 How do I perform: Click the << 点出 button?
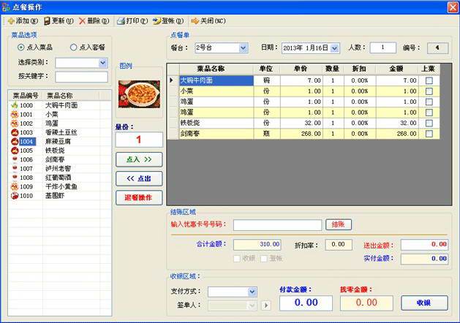pyautogui.click(x=139, y=178)
